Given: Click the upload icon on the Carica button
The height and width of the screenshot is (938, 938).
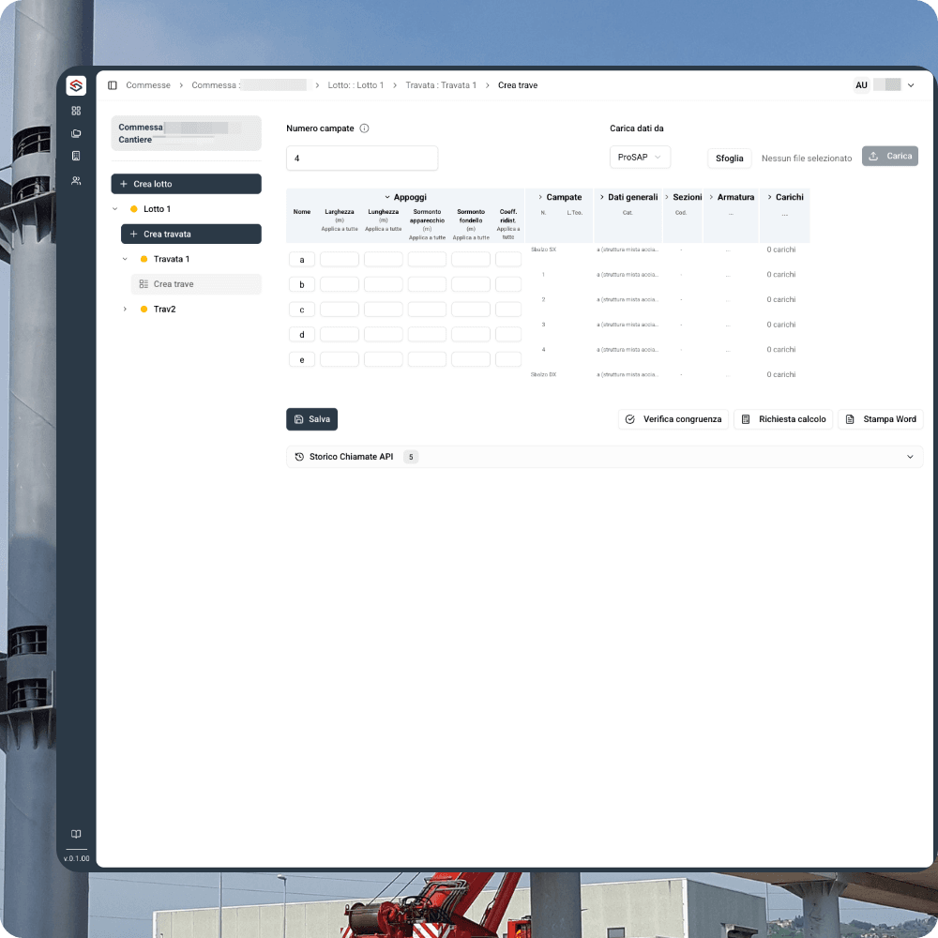Looking at the screenshot, I should click(874, 156).
